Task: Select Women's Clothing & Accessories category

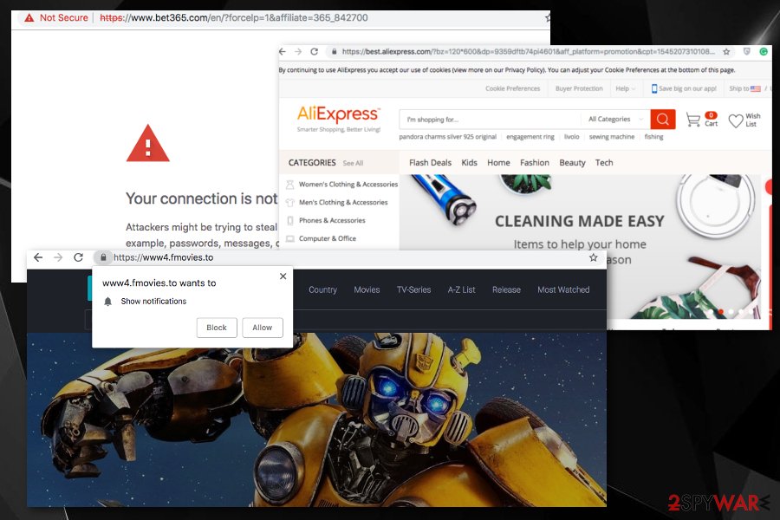Action: pos(341,184)
